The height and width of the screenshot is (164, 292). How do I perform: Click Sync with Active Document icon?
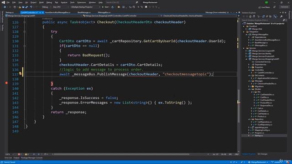tap(264, 16)
